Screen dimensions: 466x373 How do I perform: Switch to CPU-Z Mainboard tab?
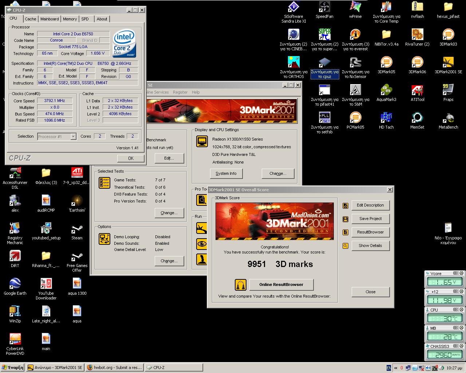50,19
